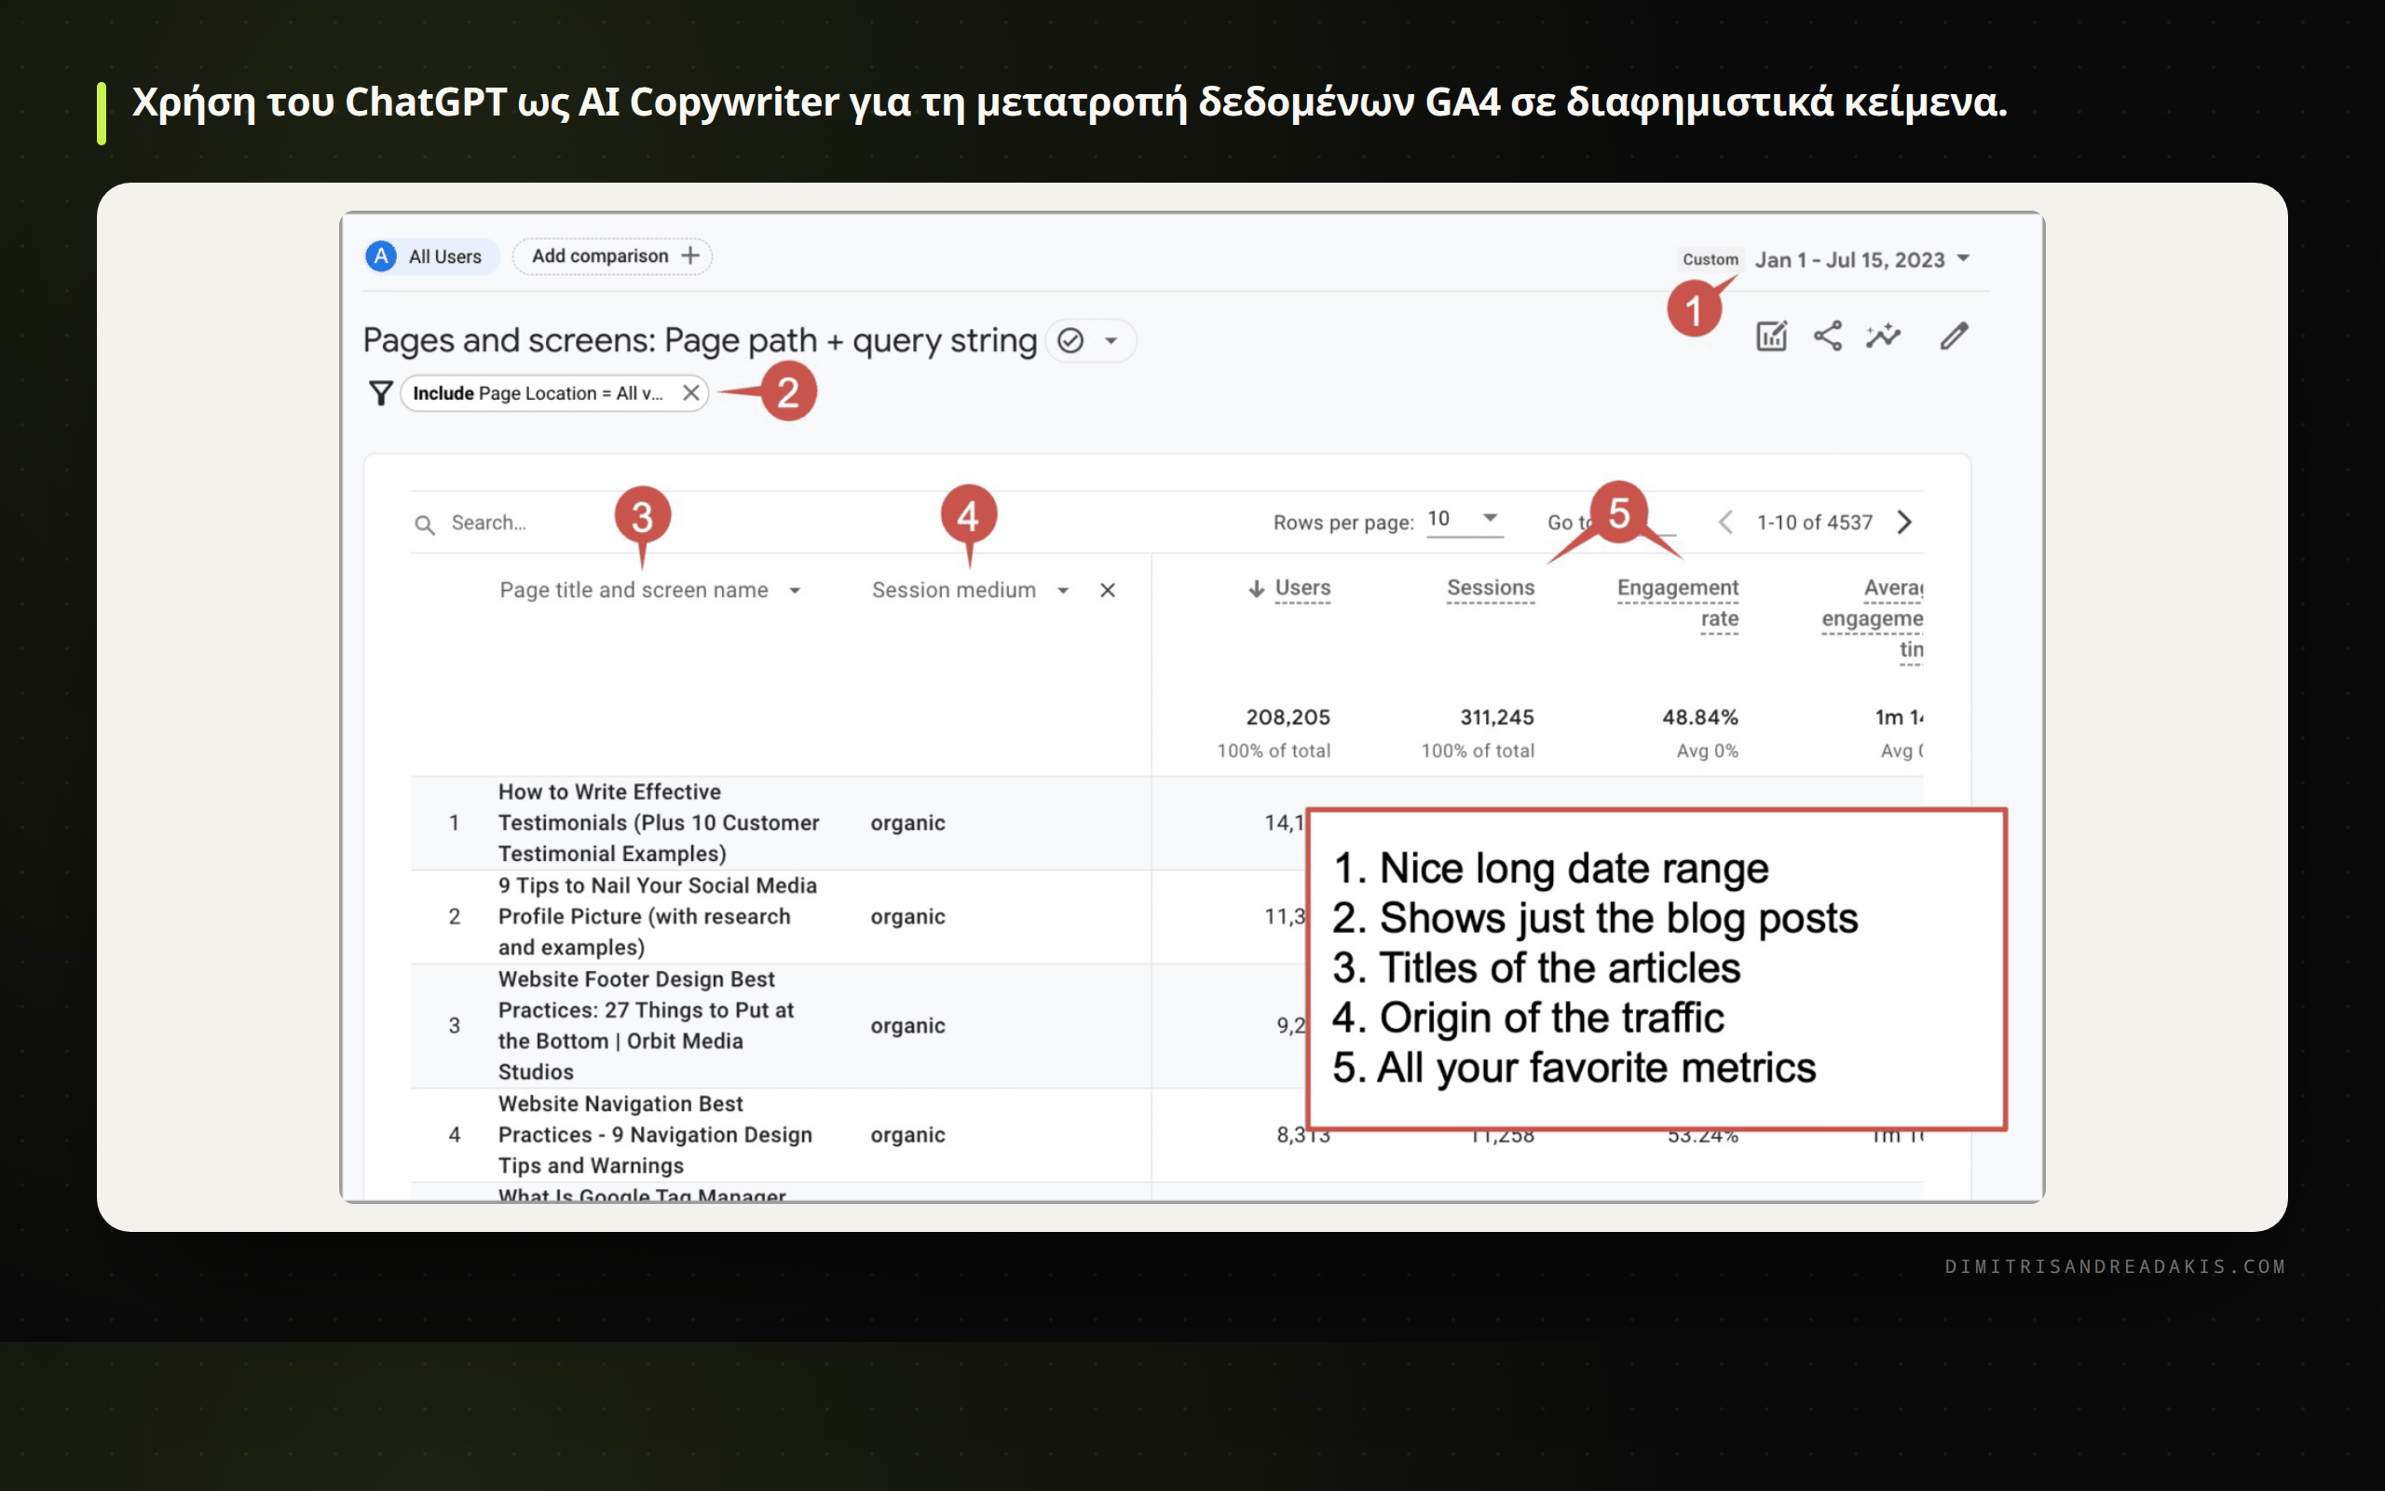2385x1491 pixels.
Task: Click the pencil customize report icon
Action: tap(1955, 336)
